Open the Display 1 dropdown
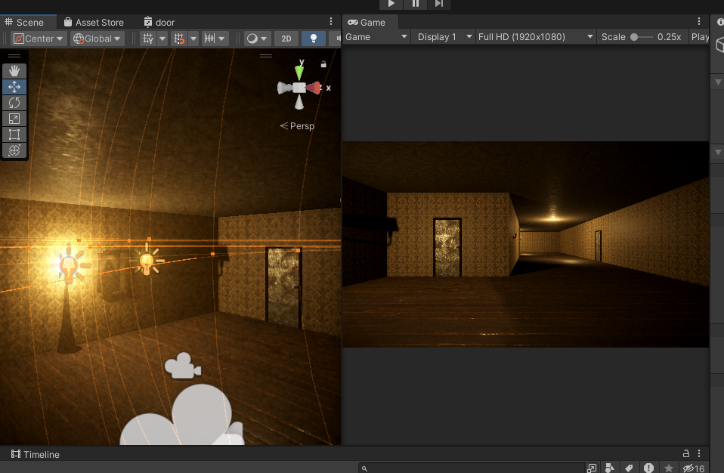This screenshot has width=724, height=473. click(x=442, y=36)
